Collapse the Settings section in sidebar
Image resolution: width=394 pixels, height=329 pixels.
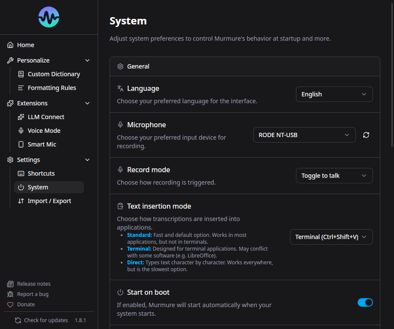click(87, 159)
